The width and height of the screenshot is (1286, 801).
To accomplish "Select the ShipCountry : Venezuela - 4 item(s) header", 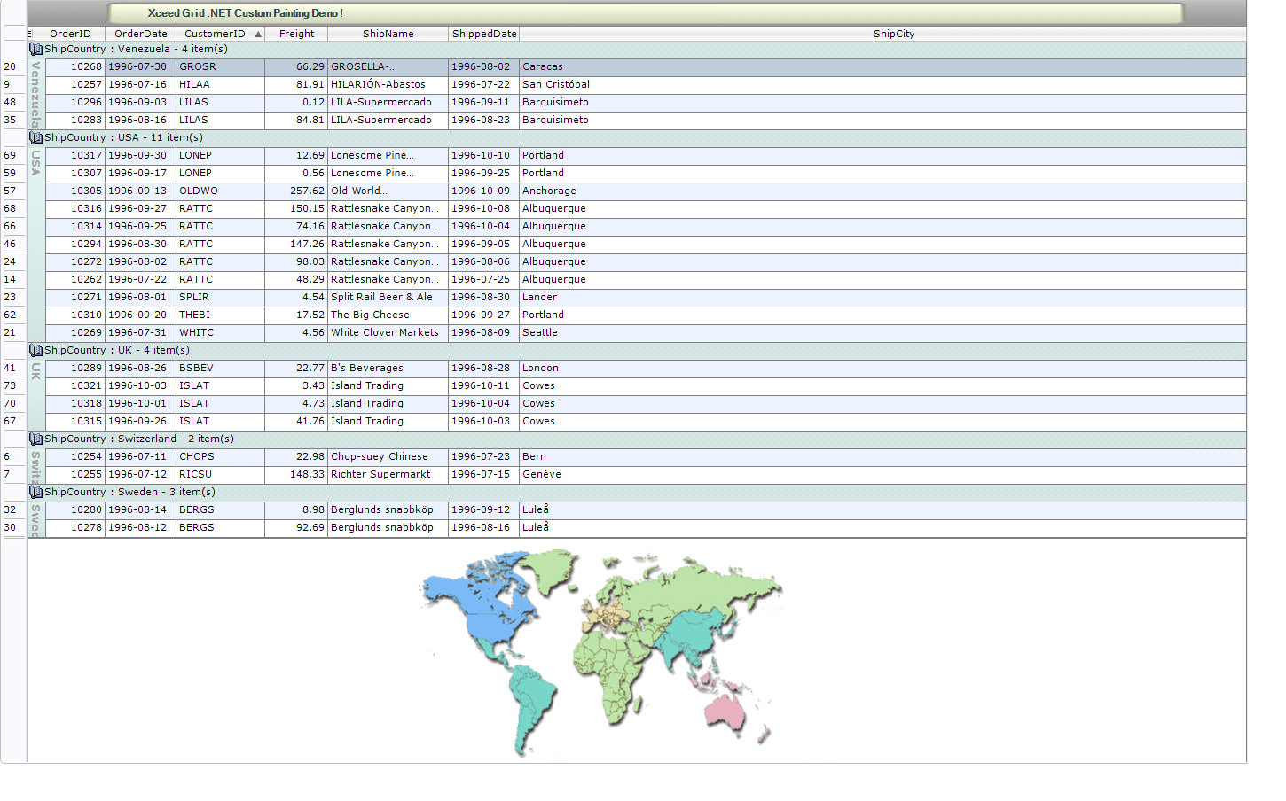I will 637,50.
